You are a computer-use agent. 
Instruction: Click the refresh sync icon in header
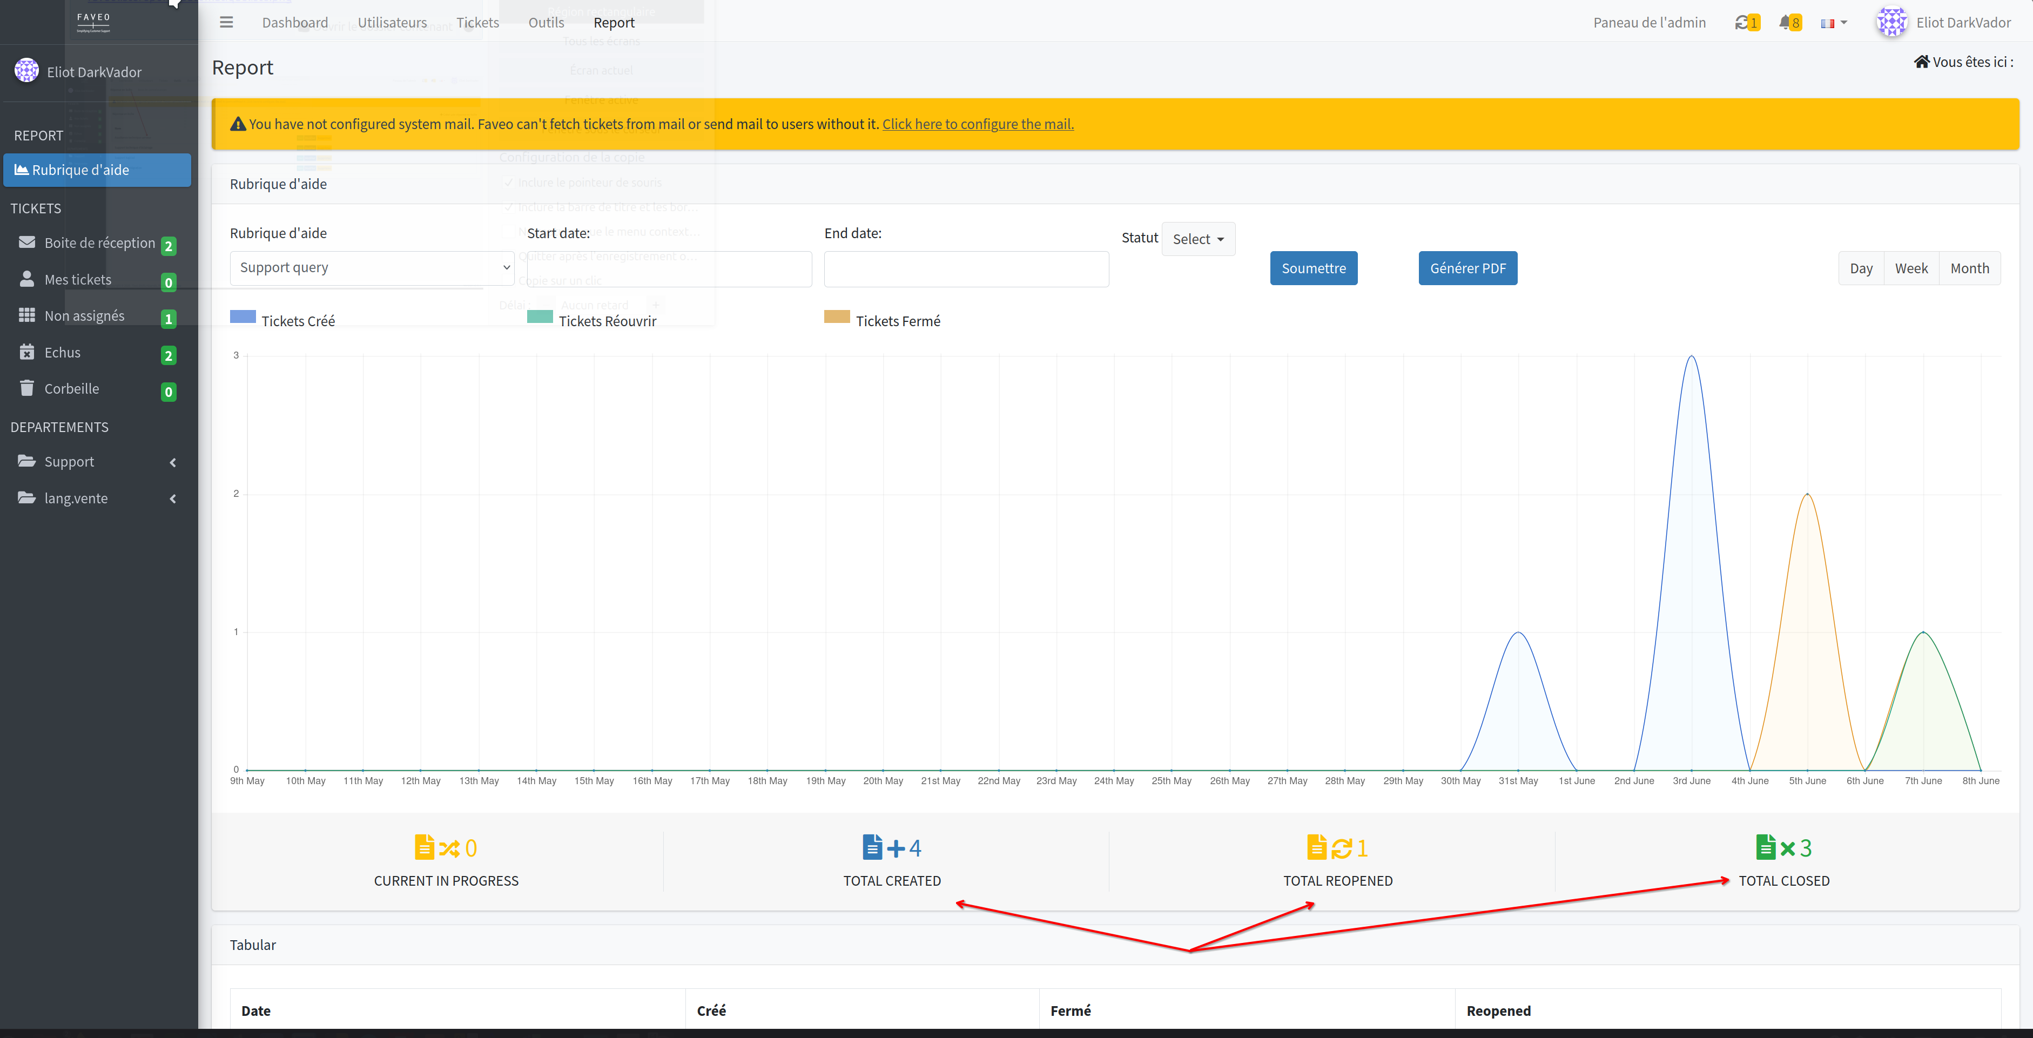[1741, 23]
